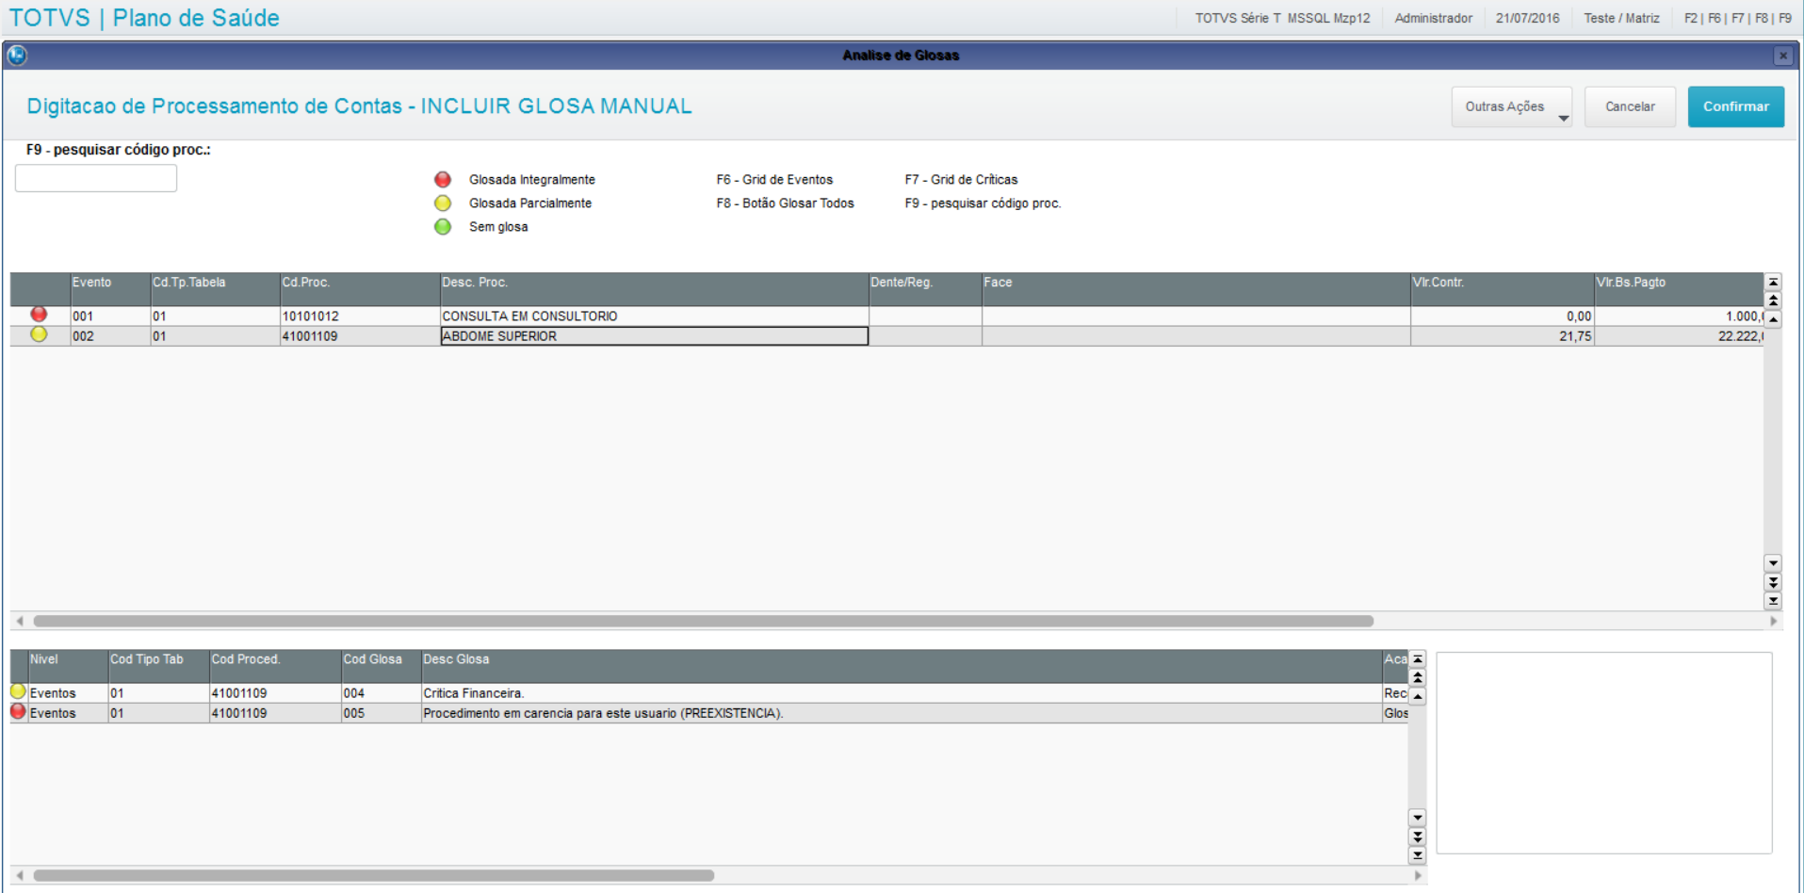Viewport: 1804px width, 893px height.
Task: Select the 0,00 Vlr.Contr. value
Action: (1502, 317)
